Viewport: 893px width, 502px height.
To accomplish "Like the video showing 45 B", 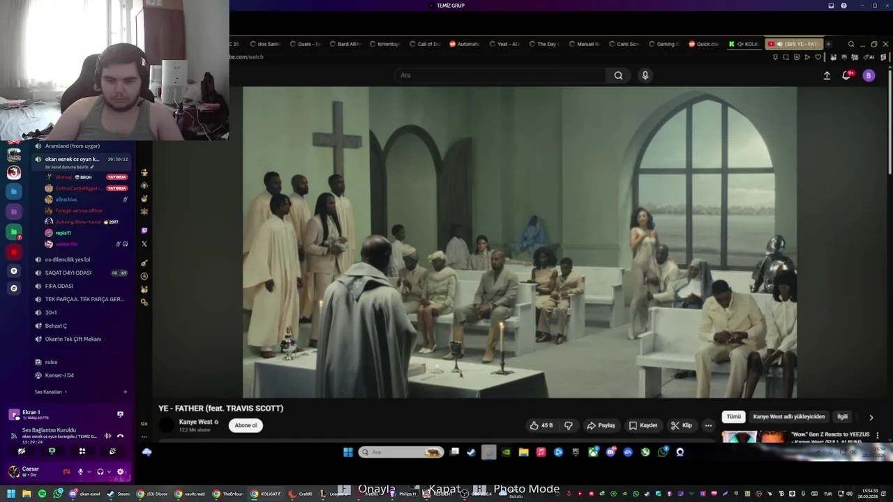I will click(541, 425).
